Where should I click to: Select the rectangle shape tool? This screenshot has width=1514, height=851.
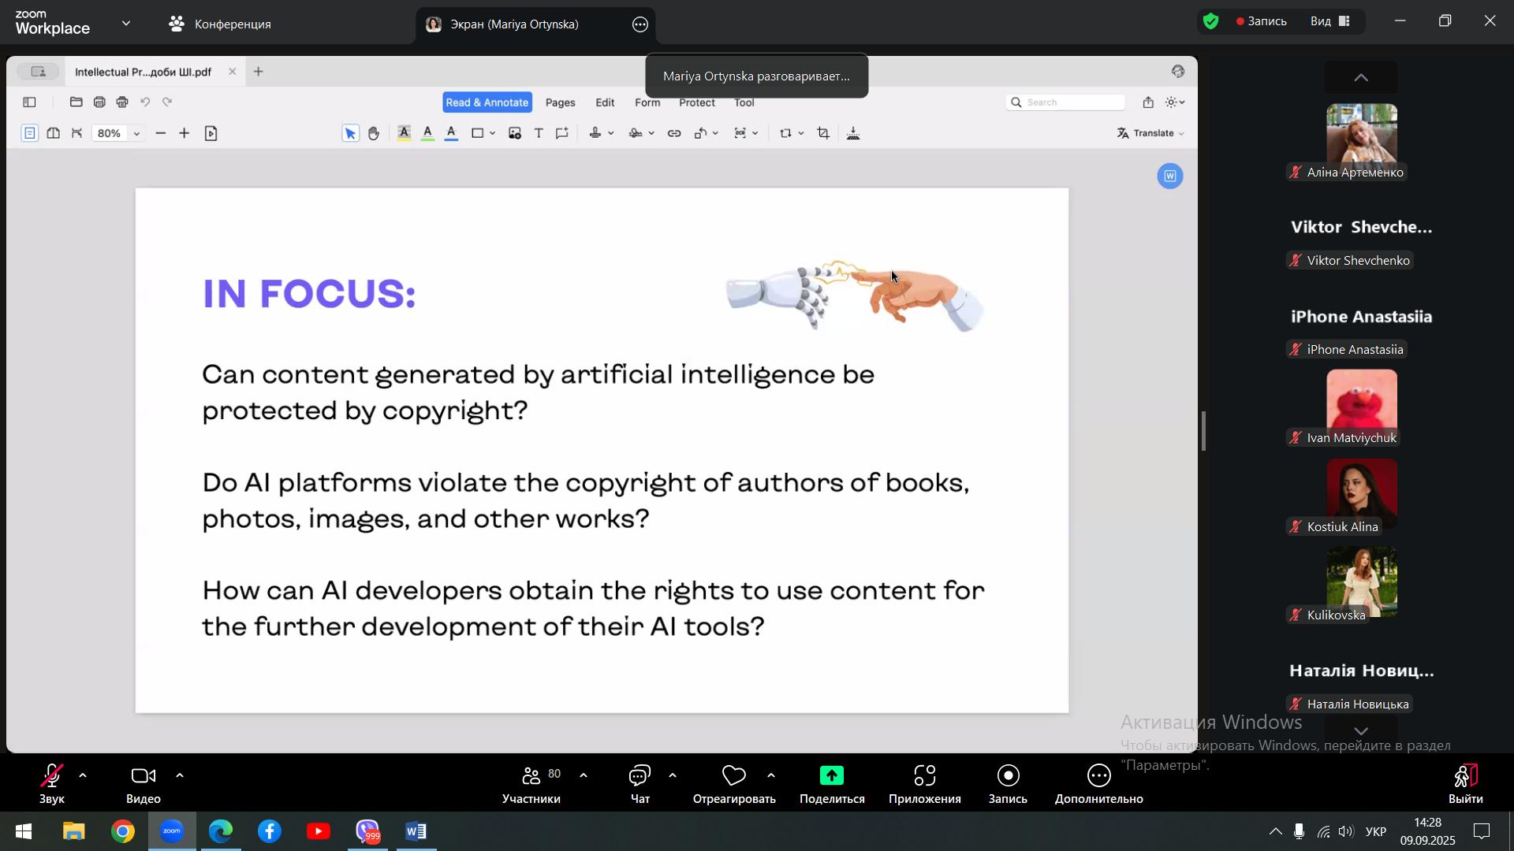point(478,133)
